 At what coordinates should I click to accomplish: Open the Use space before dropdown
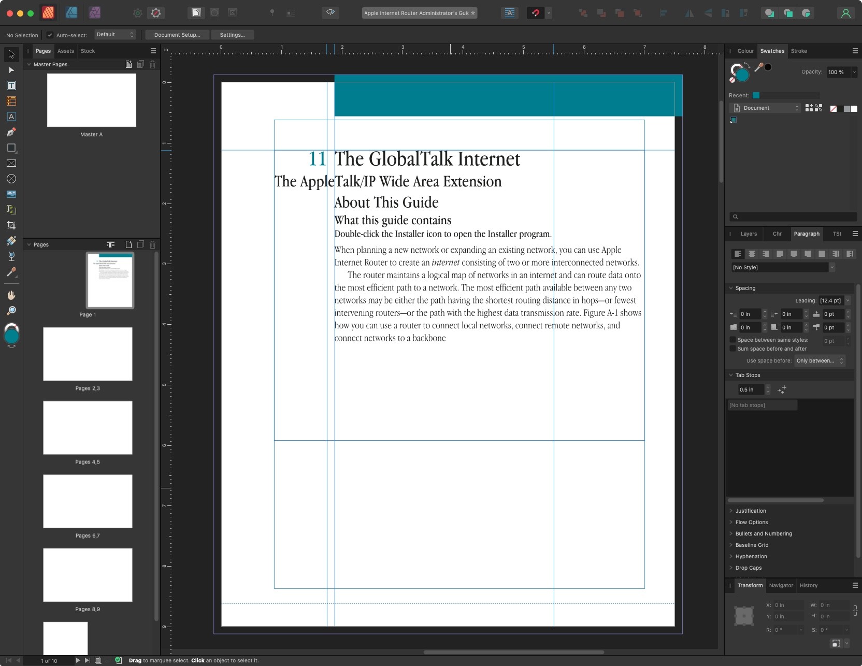[820, 360]
